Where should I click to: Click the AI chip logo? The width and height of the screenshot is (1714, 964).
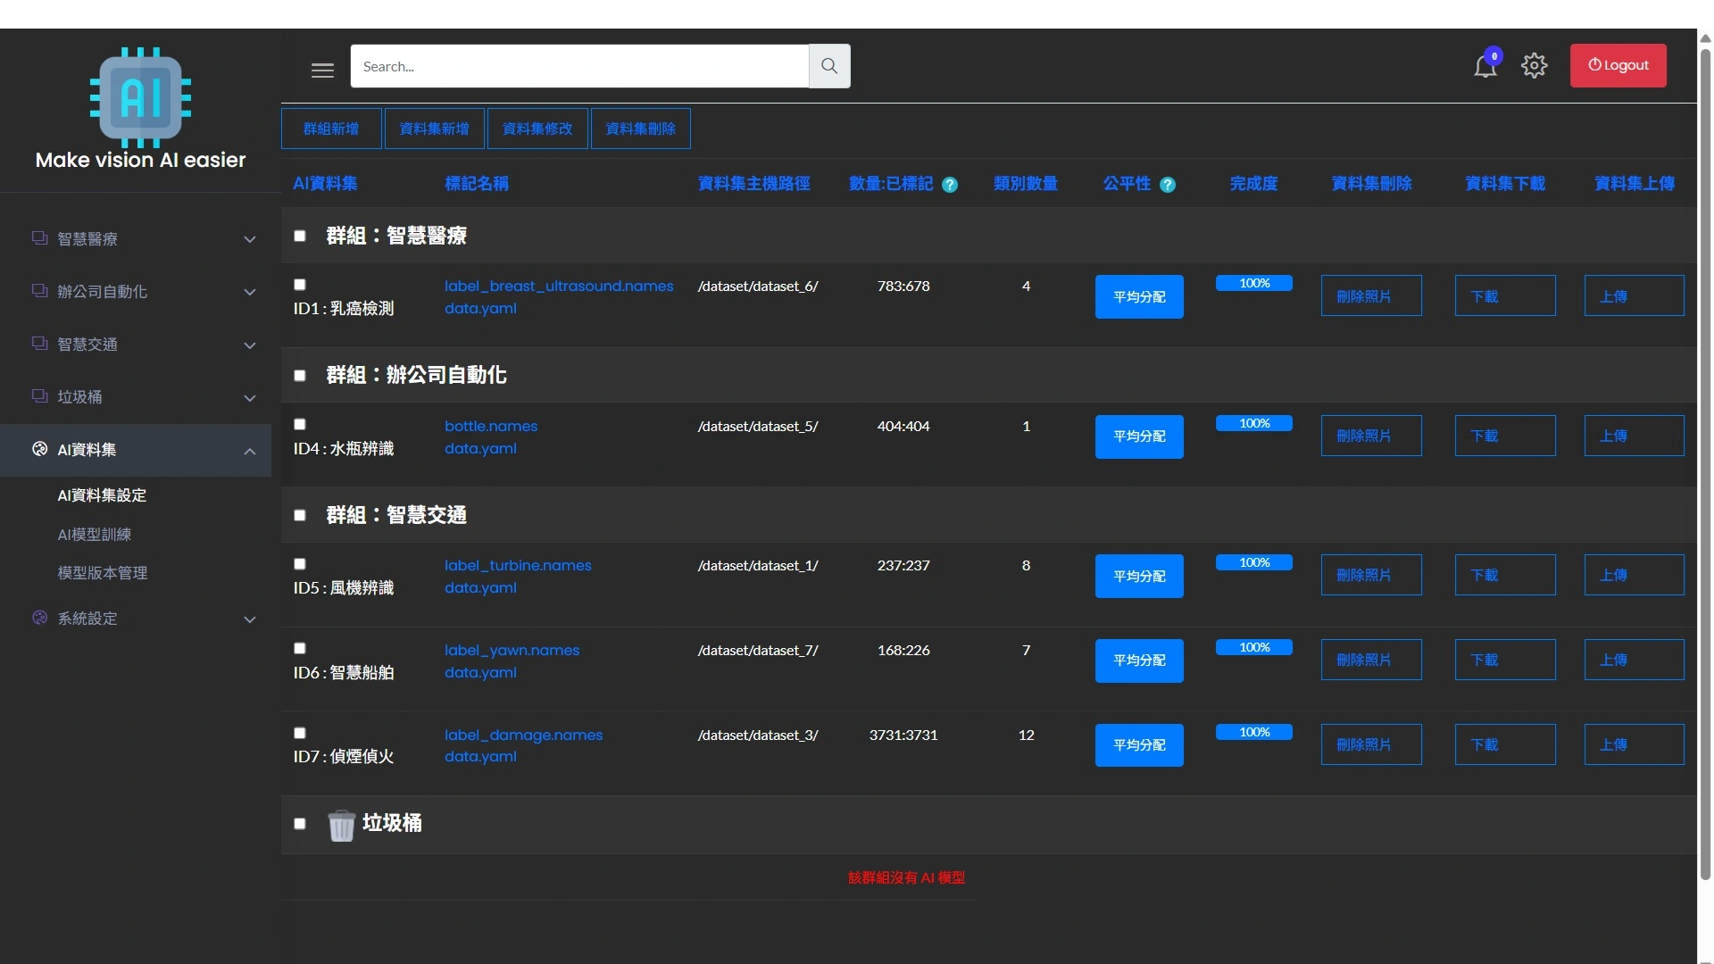coord(140,97)
